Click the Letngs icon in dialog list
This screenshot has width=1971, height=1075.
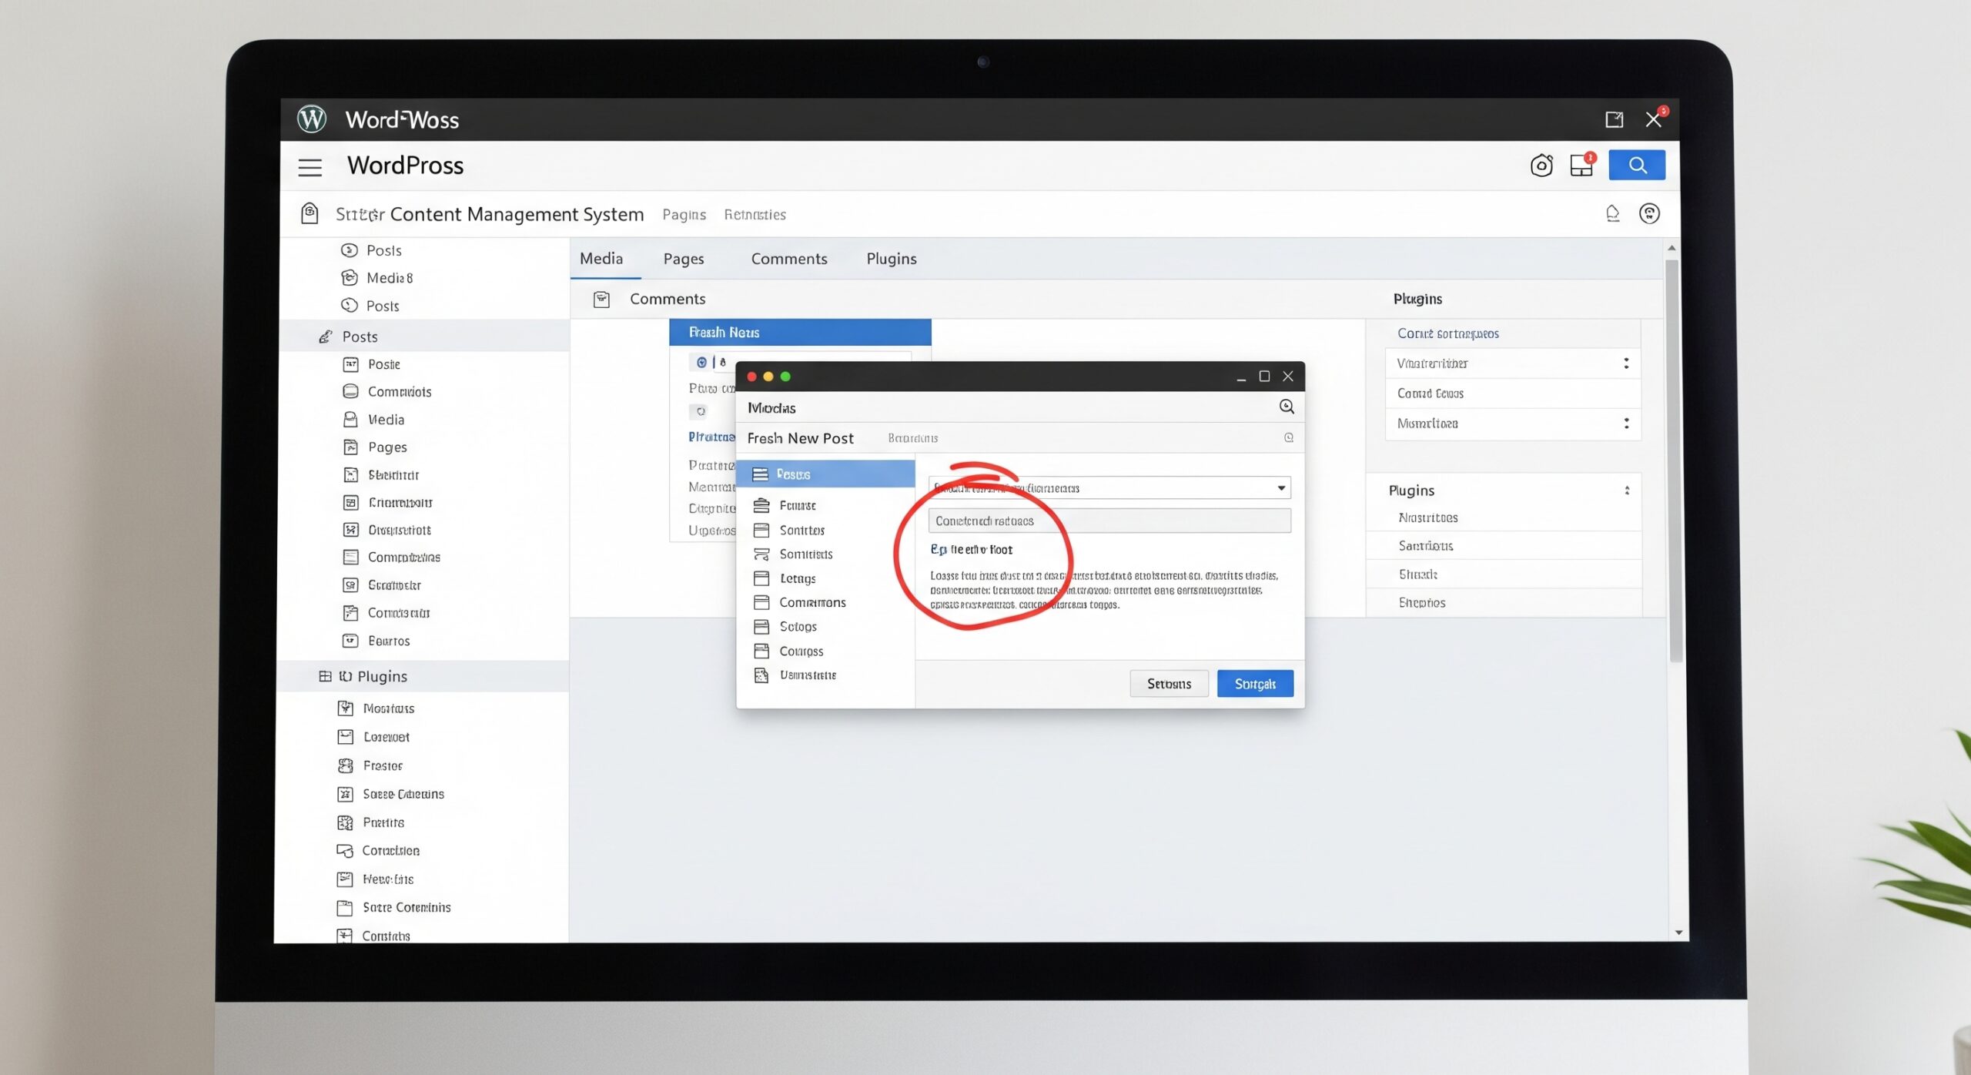[761, 578]
